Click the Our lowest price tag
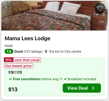The image size is (109, 101). click(x=18, y=66)
